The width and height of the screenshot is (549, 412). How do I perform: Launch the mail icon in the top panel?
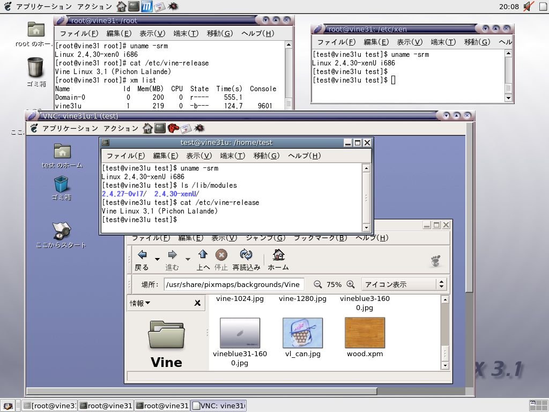(159, 6)
